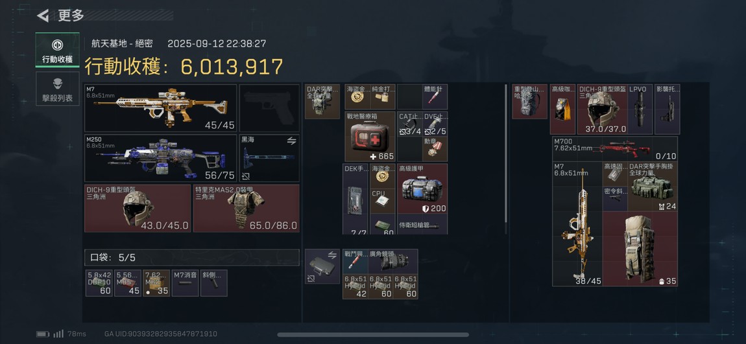This screenshot has height=344, width=746.
Task: Click the 高級護甲 armor repair kit
Action: tap(422, 189)
